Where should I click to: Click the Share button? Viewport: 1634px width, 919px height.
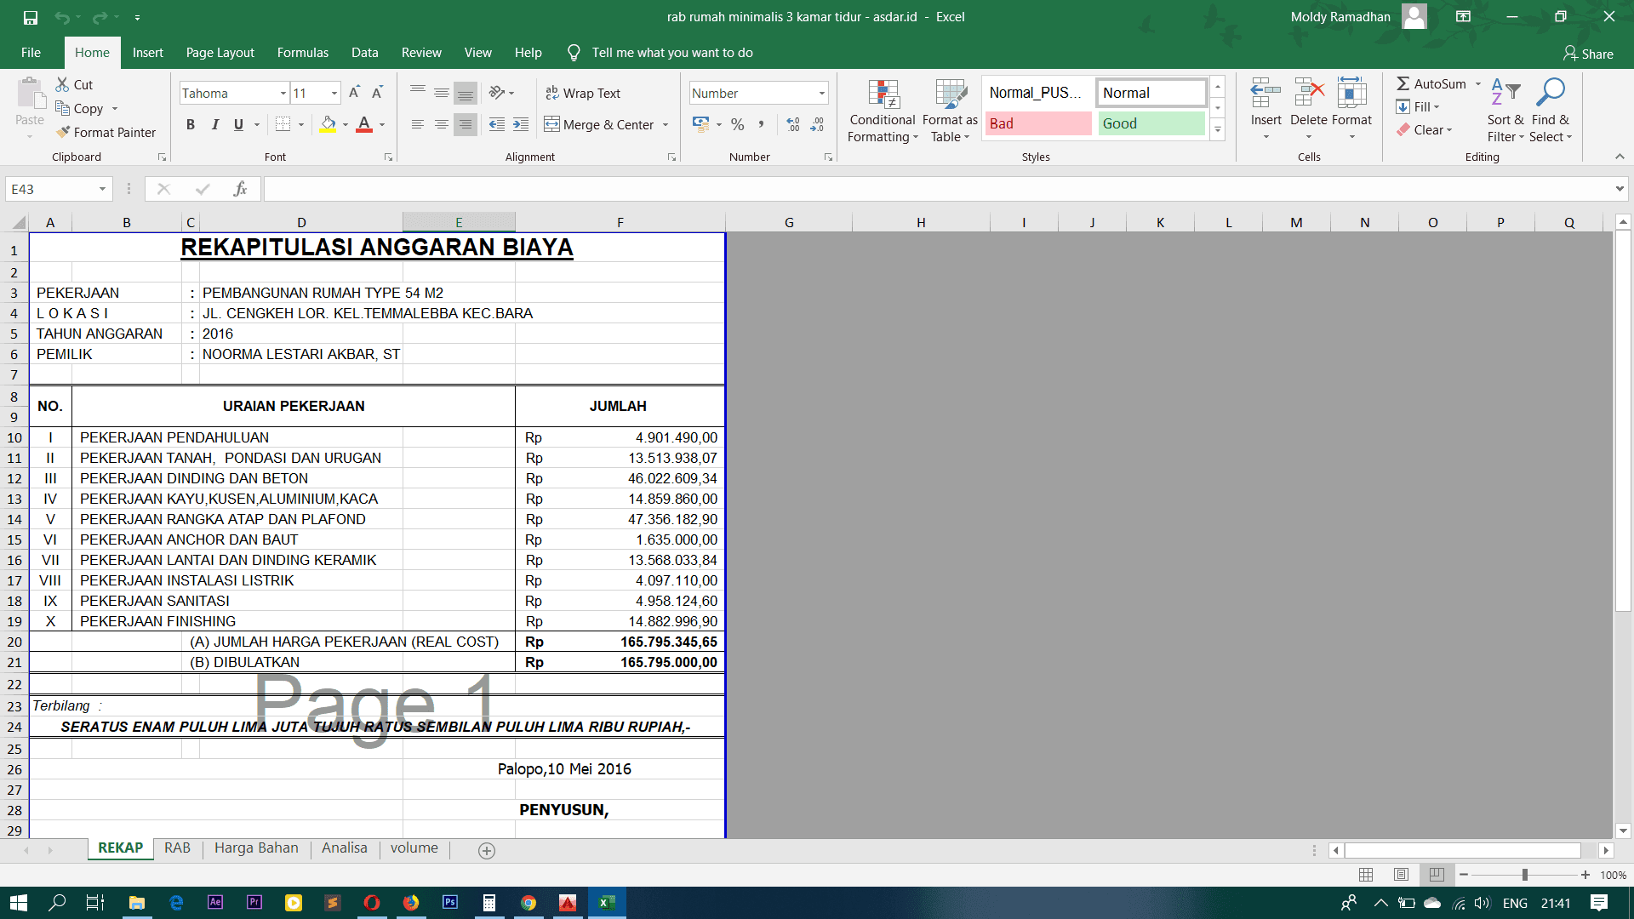click(1588, 54)
